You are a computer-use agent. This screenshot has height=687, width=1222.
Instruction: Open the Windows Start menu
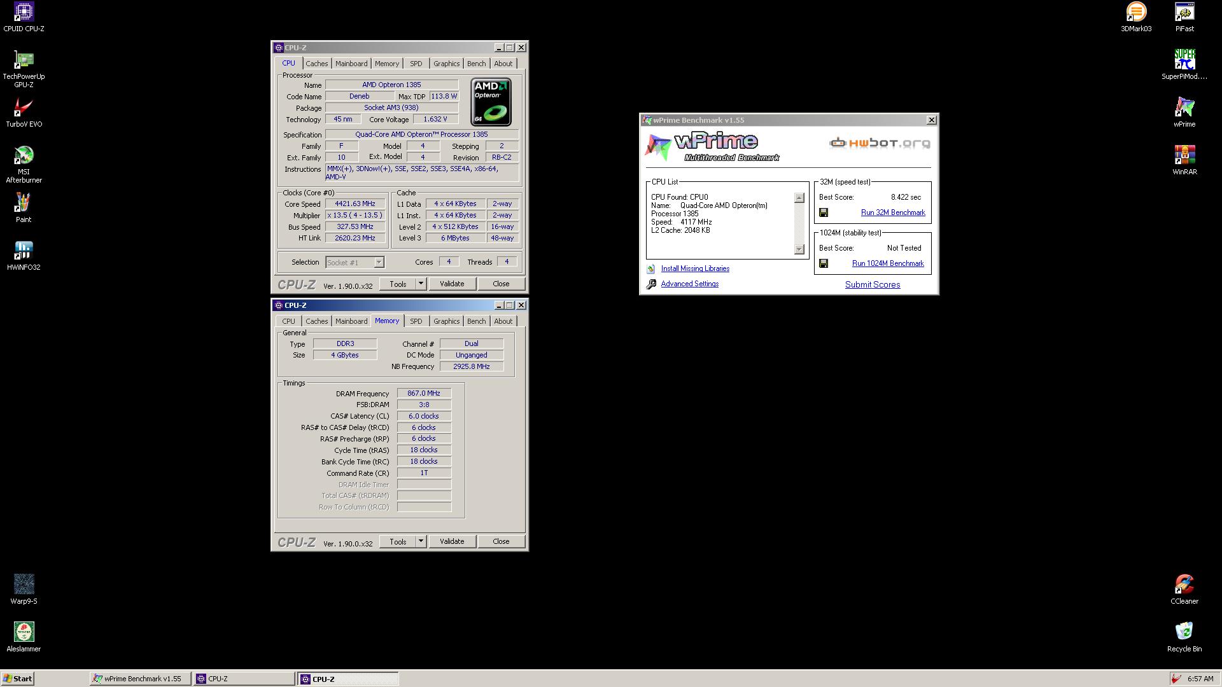pos(18,679)
